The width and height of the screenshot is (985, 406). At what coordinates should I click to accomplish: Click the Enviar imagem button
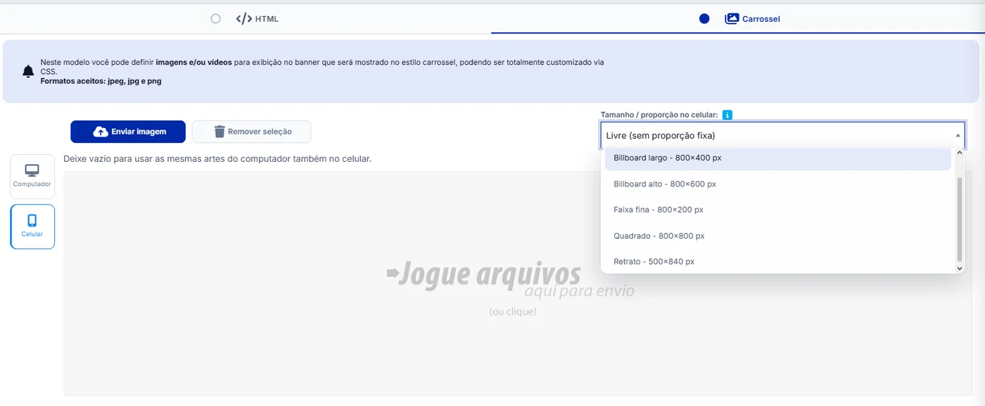128,132
